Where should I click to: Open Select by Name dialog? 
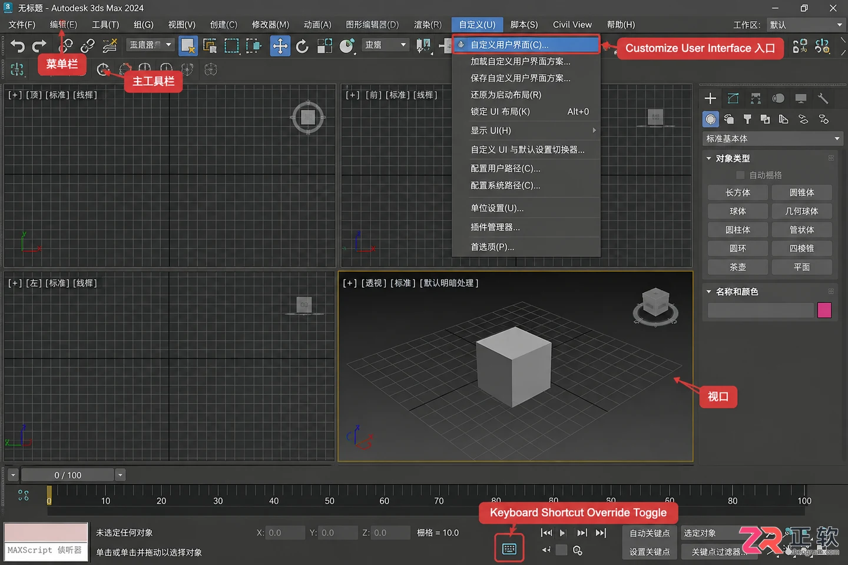210,45
